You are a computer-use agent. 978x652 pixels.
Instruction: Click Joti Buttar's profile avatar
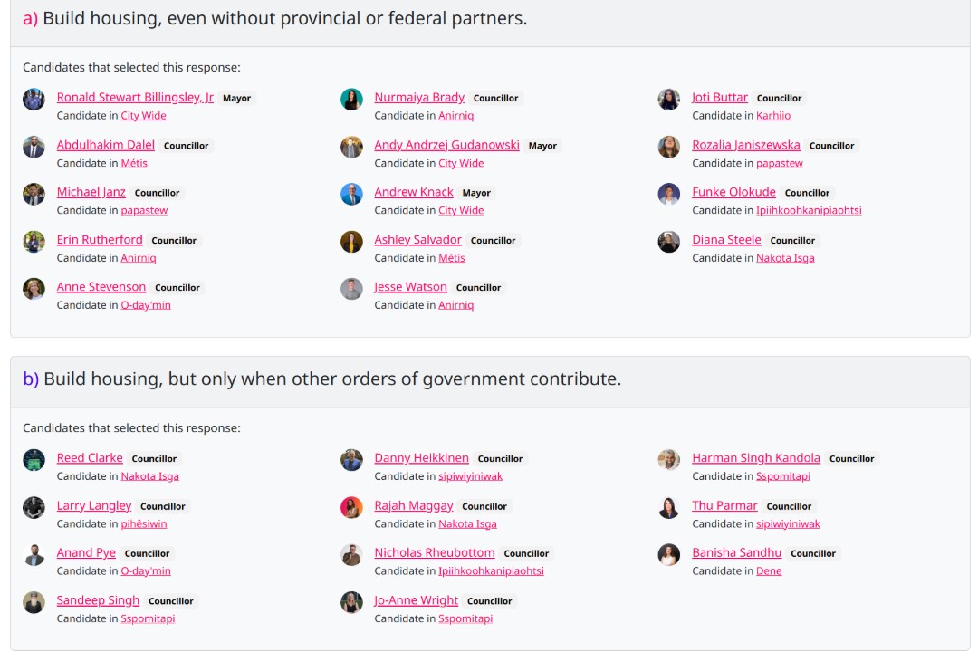[668, 99]
